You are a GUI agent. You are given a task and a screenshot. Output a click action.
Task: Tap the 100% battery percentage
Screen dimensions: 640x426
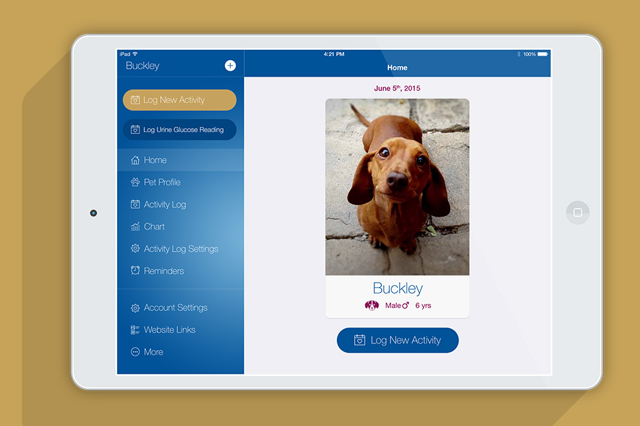click(x=529, y=54)
